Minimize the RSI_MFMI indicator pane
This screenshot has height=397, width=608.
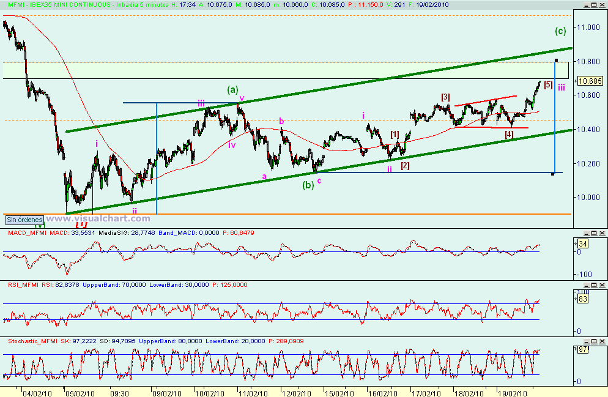click(587, 285)
